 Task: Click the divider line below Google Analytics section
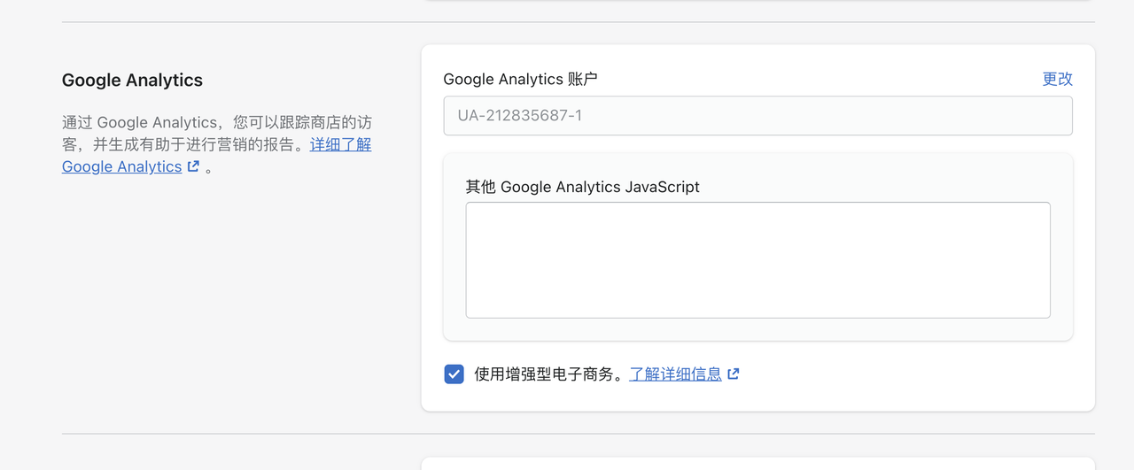578,434
